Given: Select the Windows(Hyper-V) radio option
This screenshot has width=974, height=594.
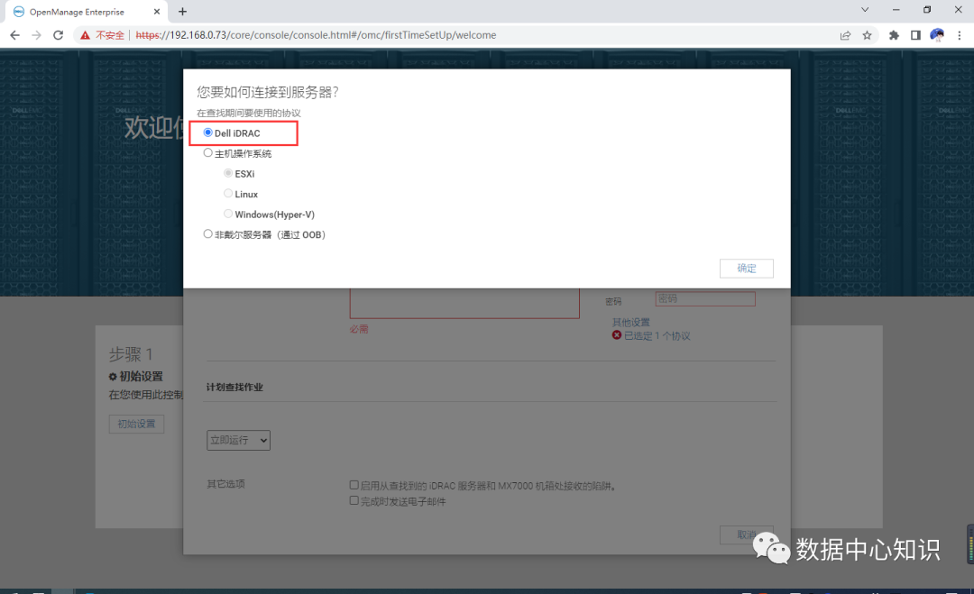Looking at the screenshot, I should coord(228,215).
